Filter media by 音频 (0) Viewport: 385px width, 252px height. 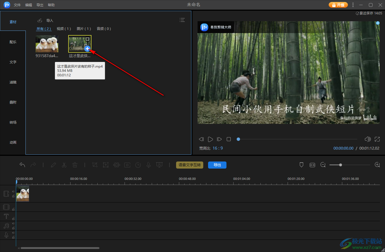tap(104, 29)
